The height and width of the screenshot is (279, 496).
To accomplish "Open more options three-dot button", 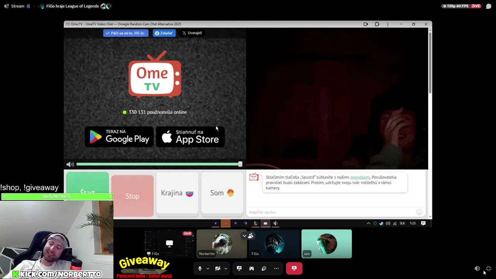I will click(276, 268).
